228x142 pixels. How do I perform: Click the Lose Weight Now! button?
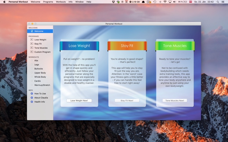(x=79, y=101)
